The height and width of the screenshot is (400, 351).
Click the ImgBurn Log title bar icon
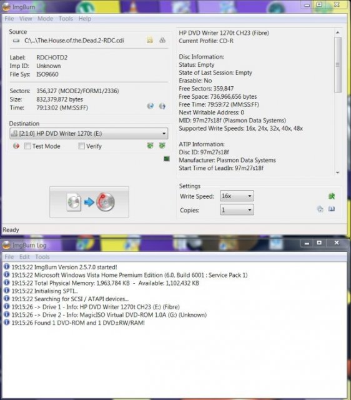point(6,245)
